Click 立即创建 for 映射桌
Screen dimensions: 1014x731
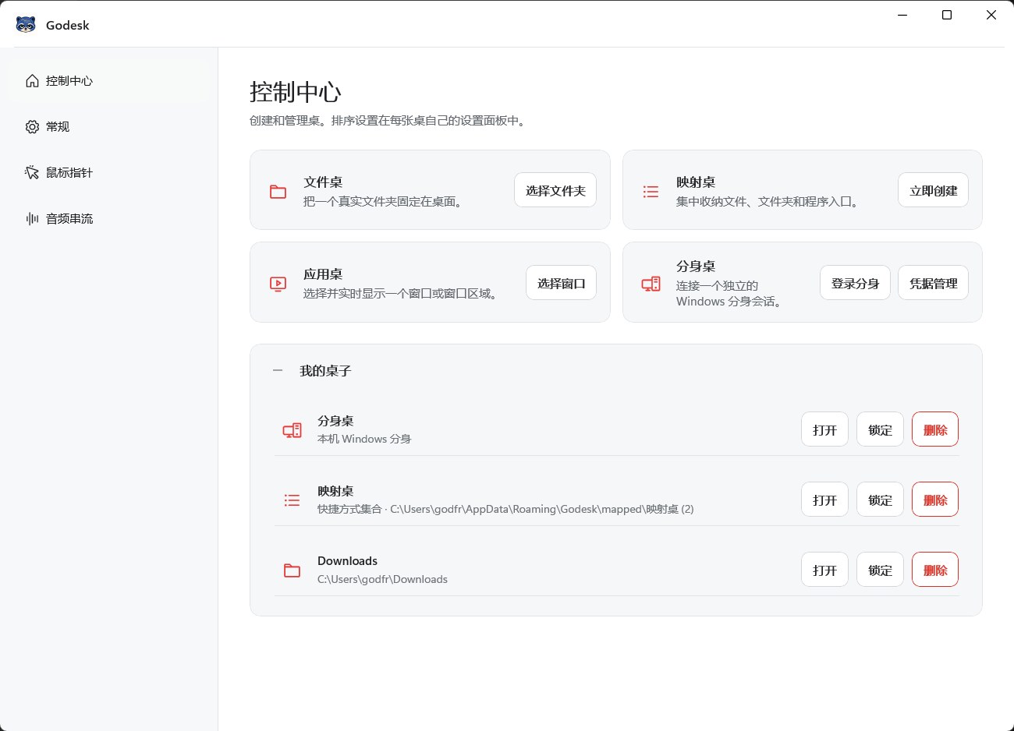pos(933,190)
